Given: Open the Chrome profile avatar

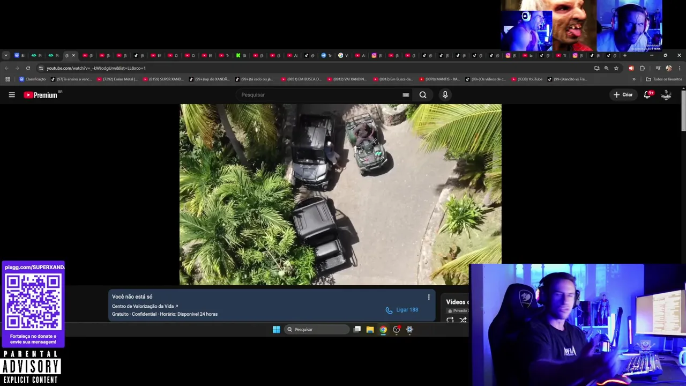Looking at the screenshot, I should 668,68.
